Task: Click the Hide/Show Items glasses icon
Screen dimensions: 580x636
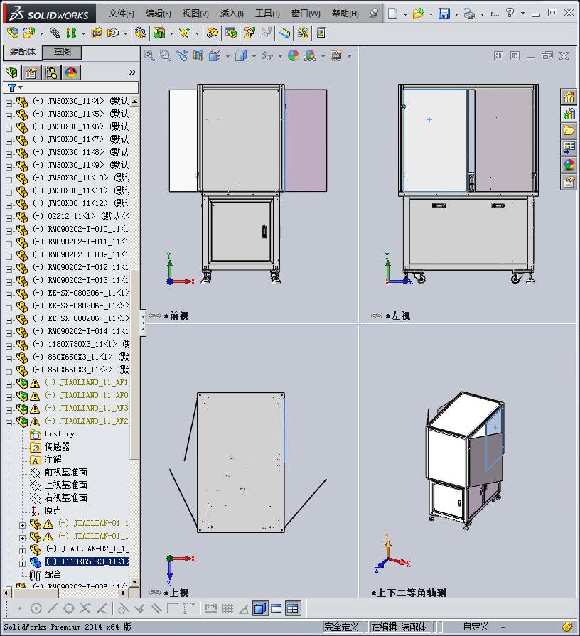Action: 267,55
